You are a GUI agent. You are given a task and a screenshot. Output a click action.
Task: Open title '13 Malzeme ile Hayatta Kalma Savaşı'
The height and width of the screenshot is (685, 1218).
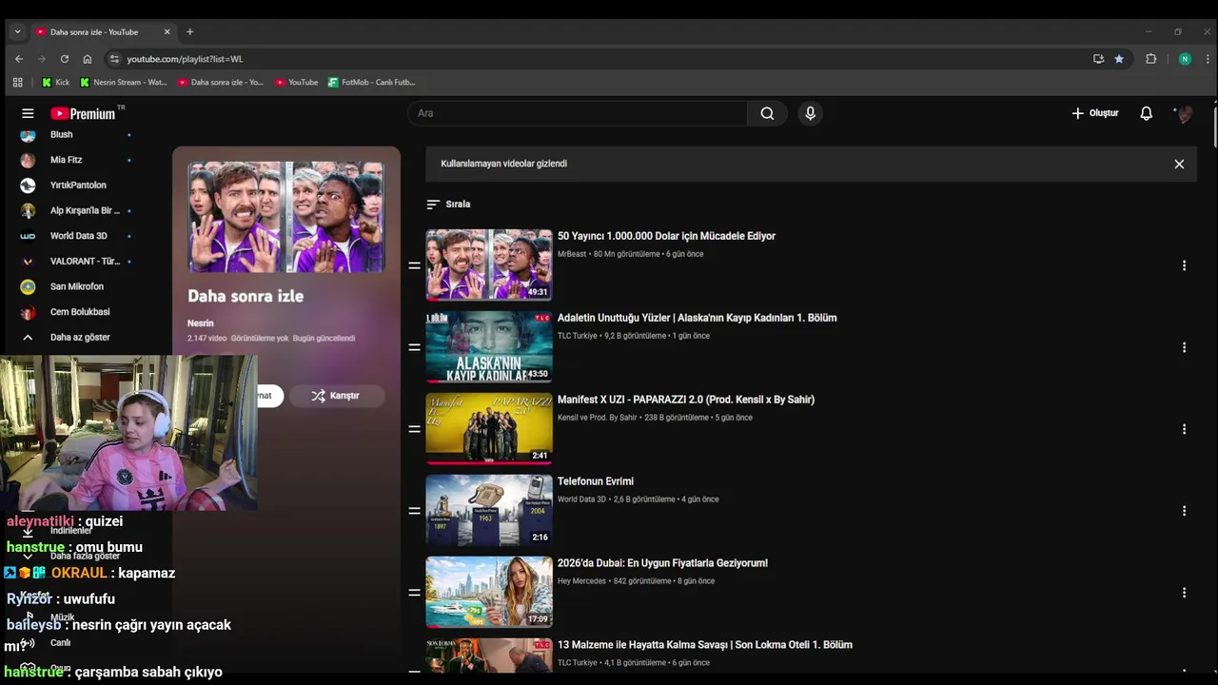pyautogui.click(x=705, y=645)
